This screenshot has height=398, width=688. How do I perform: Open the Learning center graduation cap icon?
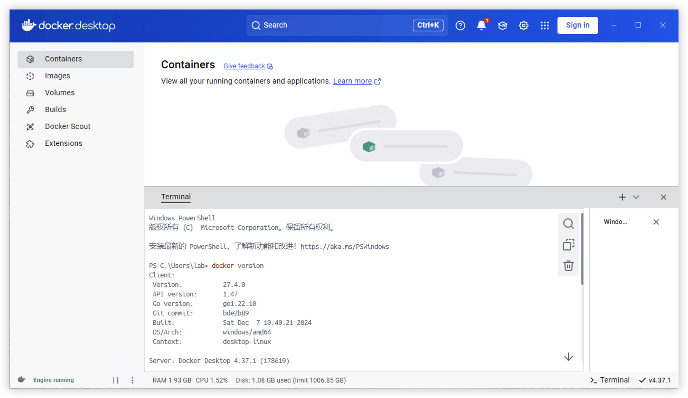502,25
